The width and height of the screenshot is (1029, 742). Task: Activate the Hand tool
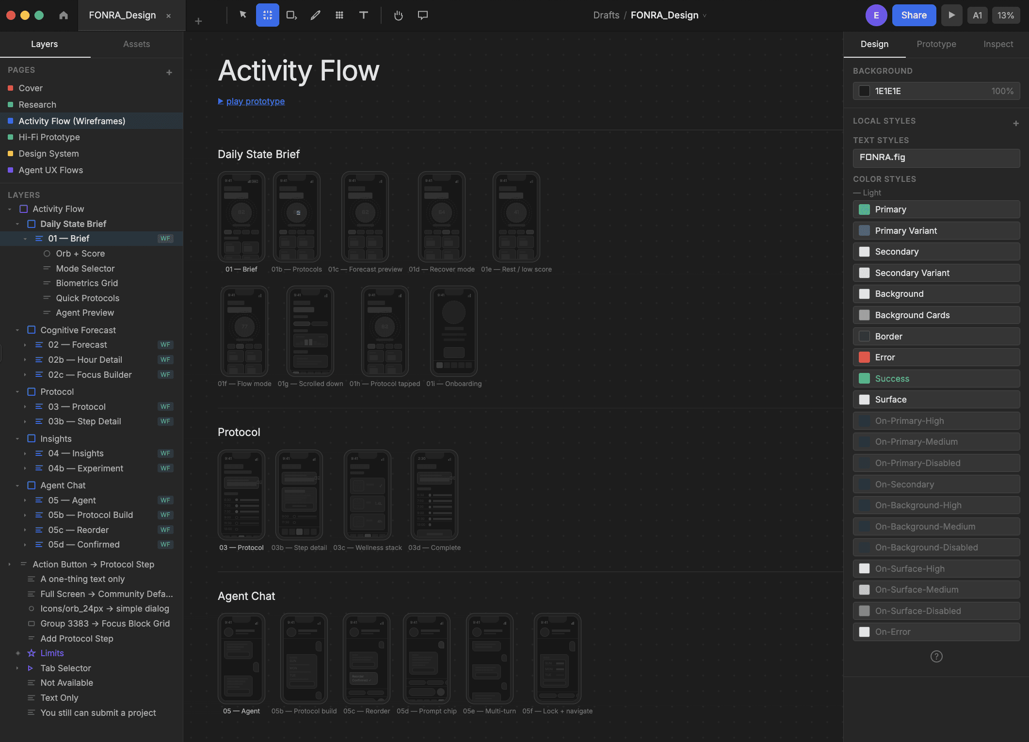(x=398, y=15)
